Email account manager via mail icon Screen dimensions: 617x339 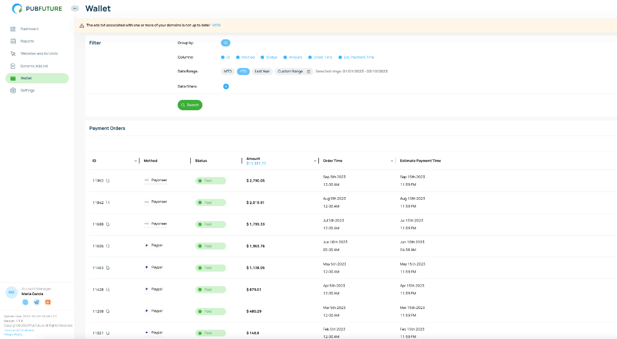coord(48,302)
